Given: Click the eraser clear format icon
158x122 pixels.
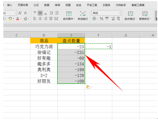Looking at the screenshot, I should pyautogui.click(x=26, y=19).
